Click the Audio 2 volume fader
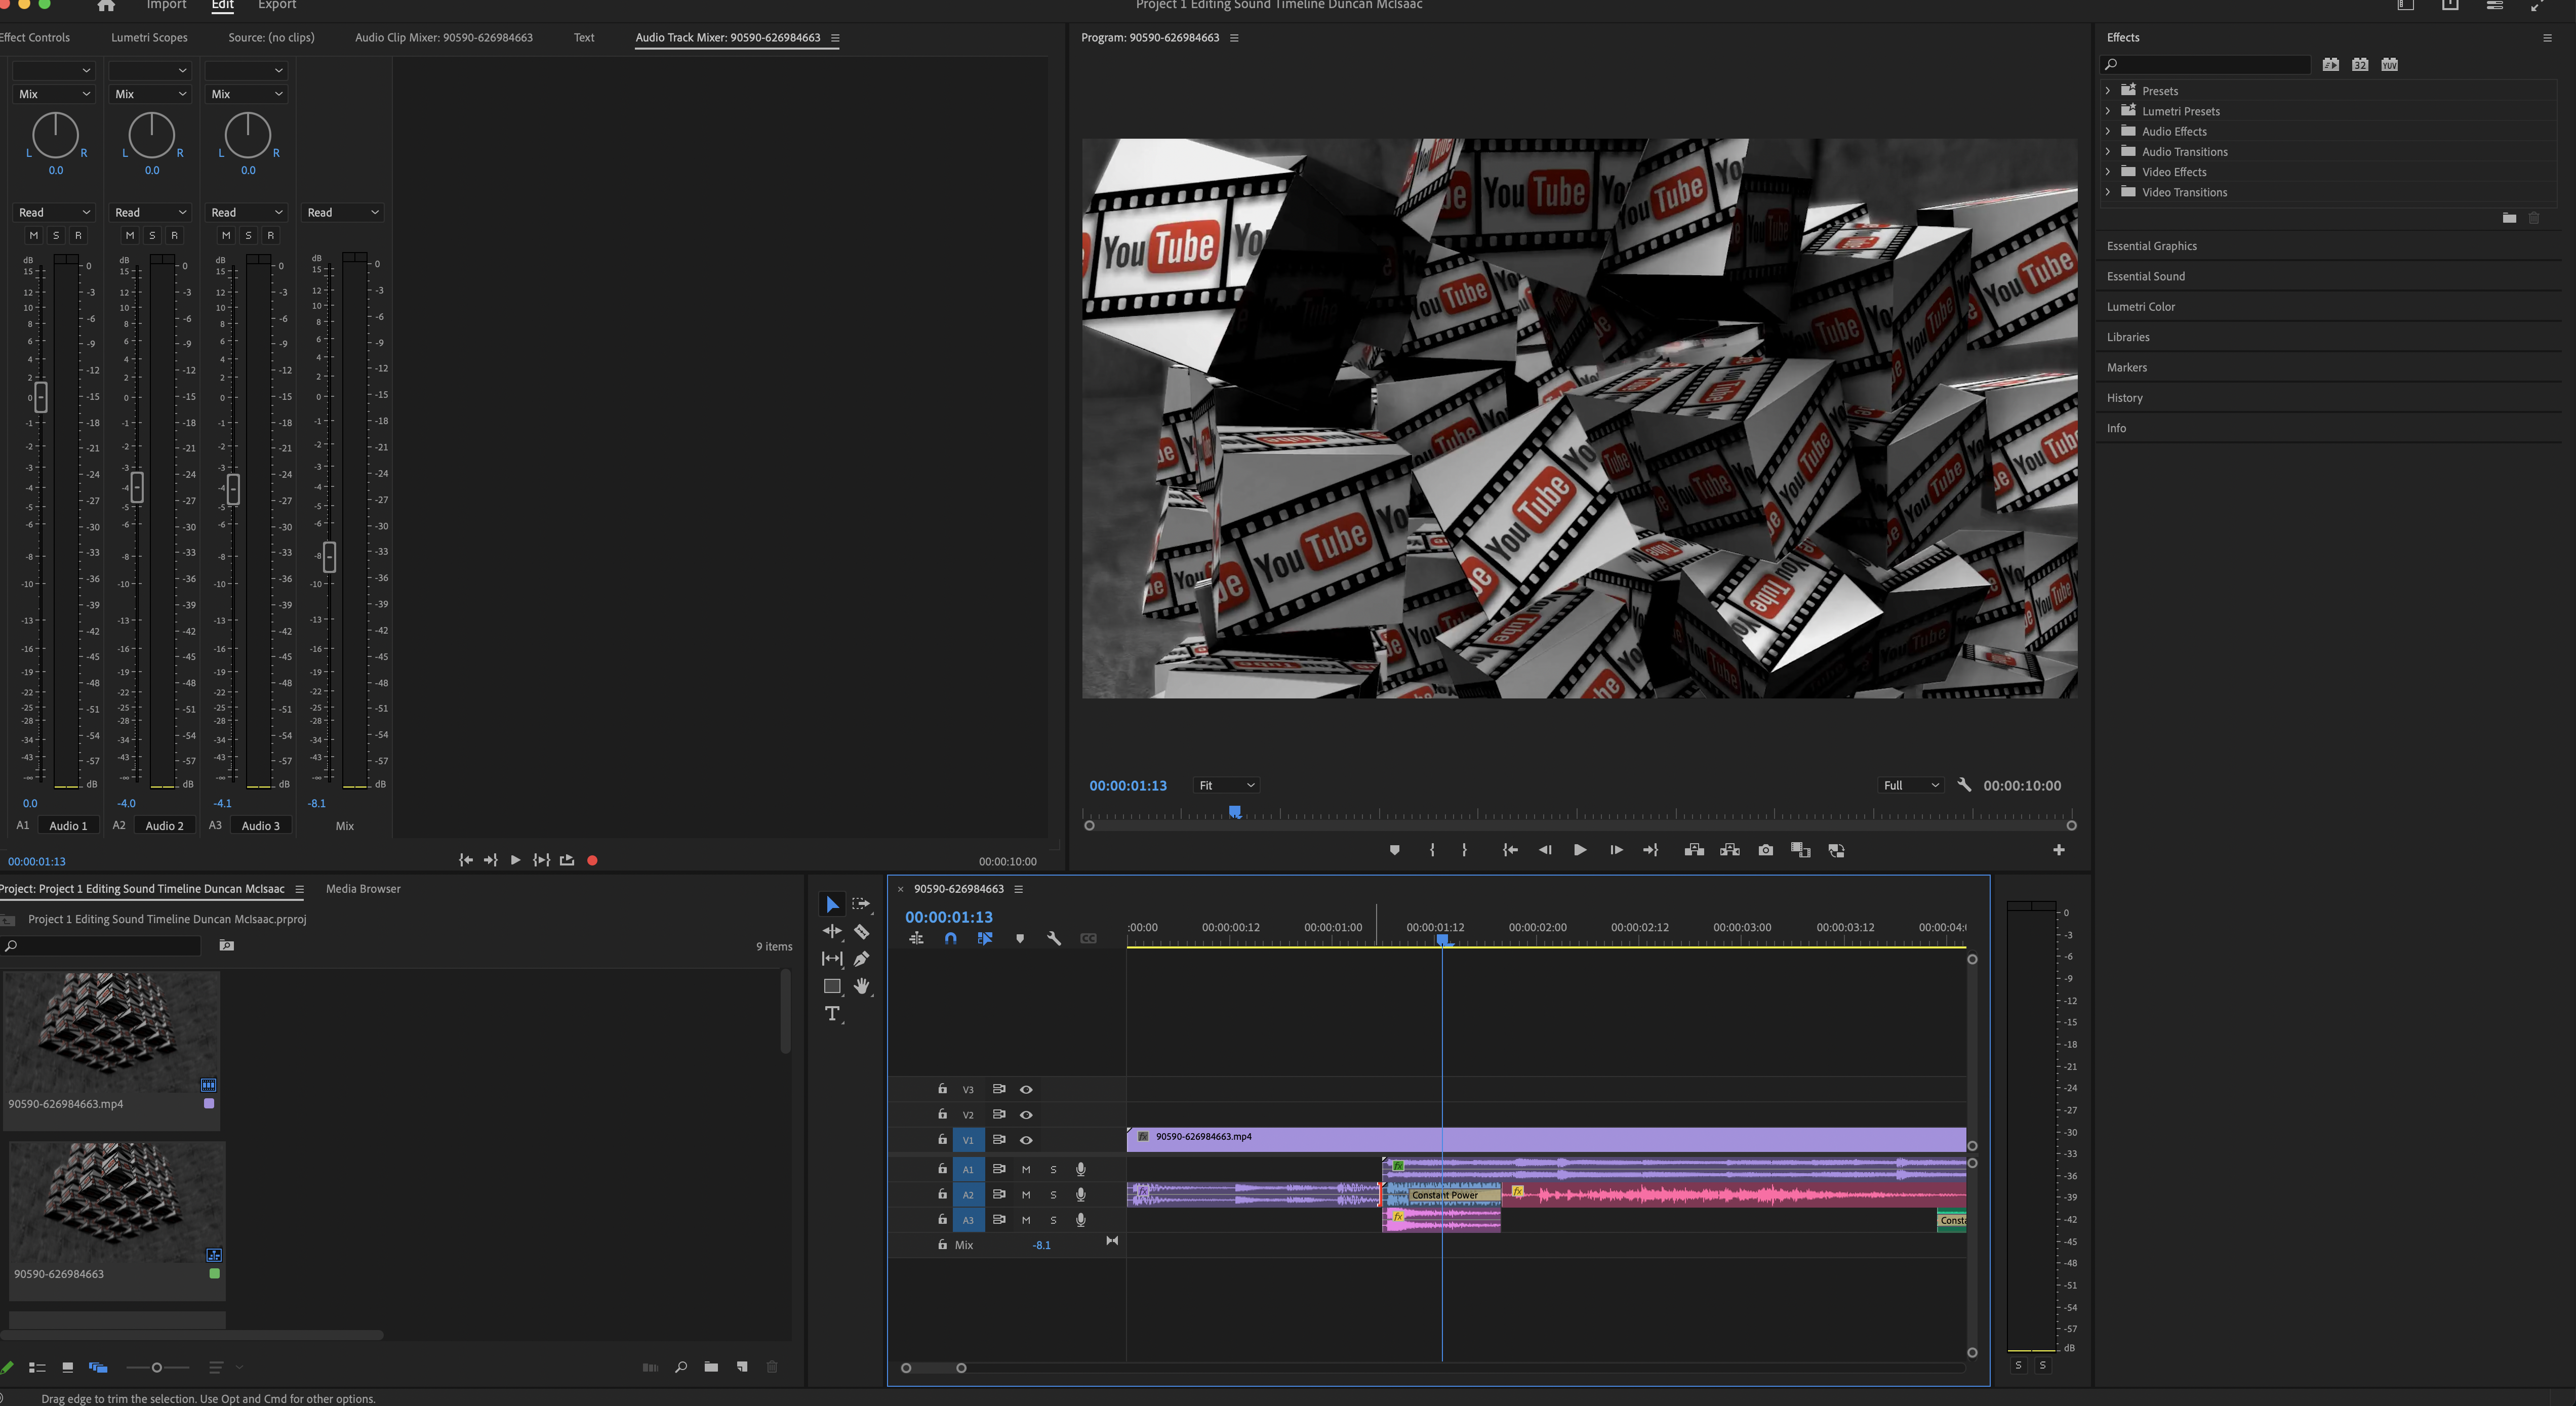 click(x=137, y=487)
